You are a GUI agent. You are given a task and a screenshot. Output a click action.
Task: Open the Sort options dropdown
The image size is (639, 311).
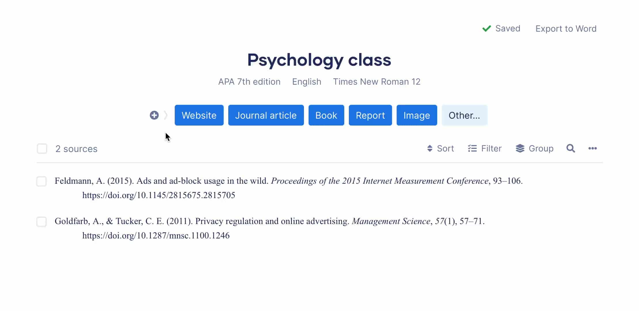(440, 148)
